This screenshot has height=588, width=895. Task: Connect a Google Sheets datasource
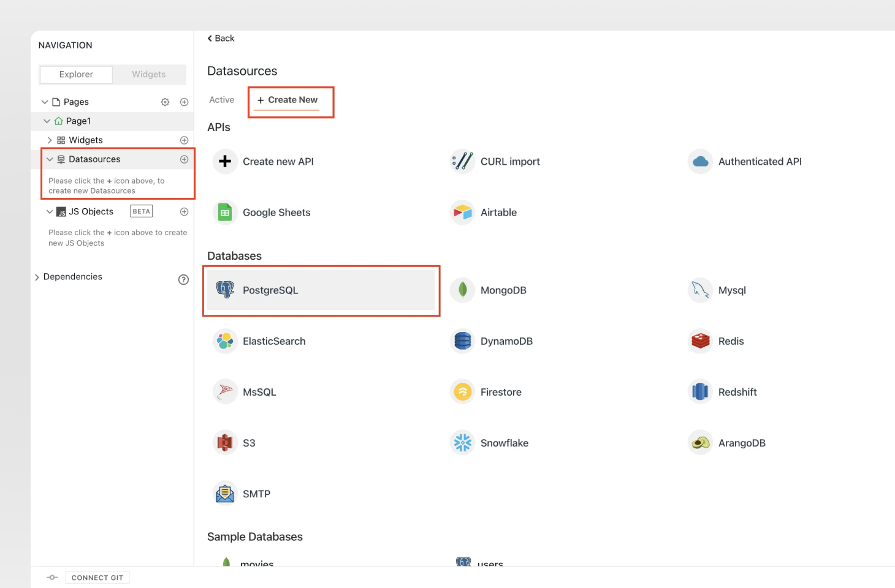[276, 212]
